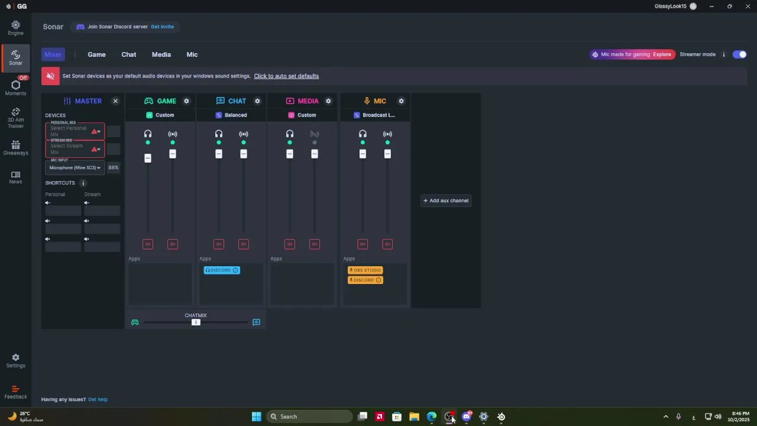Click the Explore button in mic banner
Viewport: 757px width, 426px height.
tap(662, 54)
